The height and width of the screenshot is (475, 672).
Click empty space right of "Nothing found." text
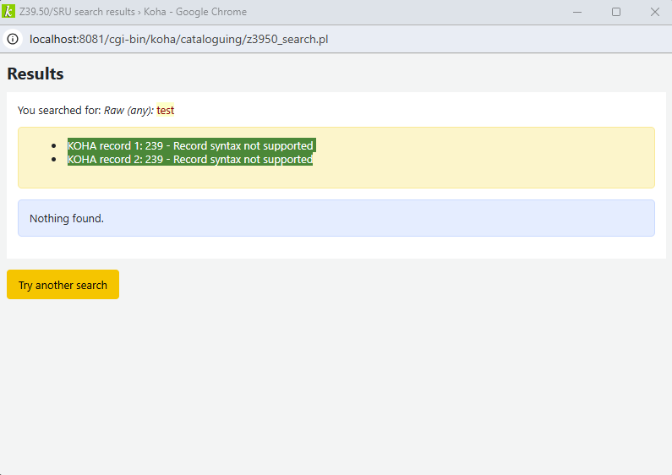coord(380,218)
